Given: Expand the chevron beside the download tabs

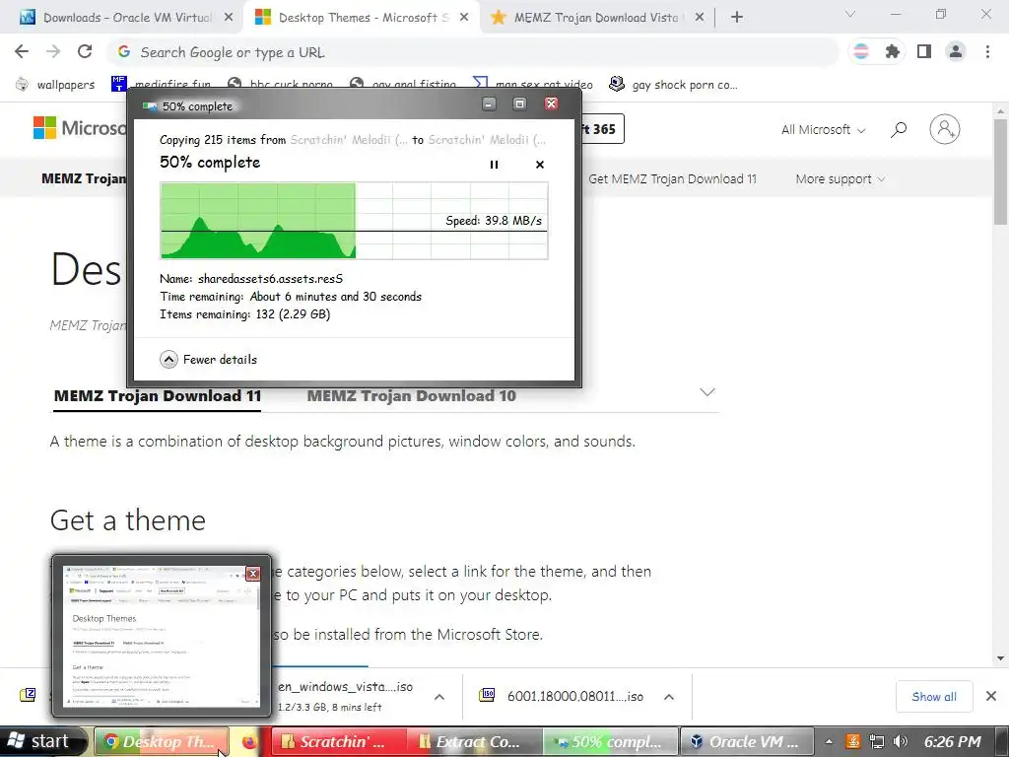Looking at the screenshot, I should tap(707, 392).
